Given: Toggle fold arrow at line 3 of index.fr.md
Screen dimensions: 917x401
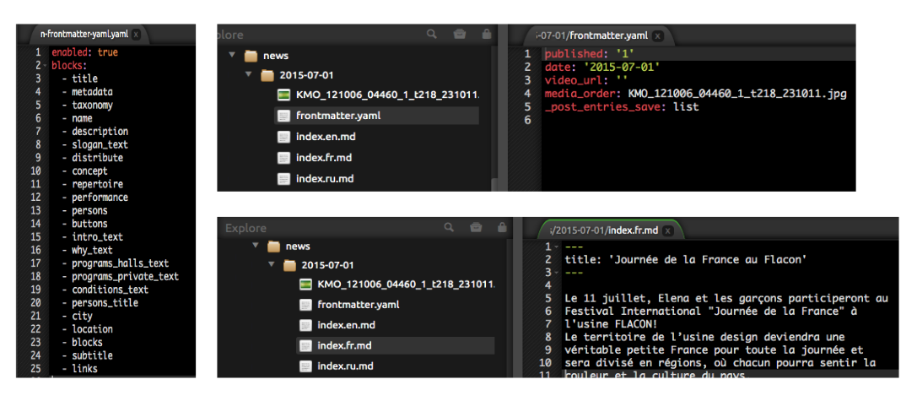Looking at the screenshot, I should click(x=556, y=273).
